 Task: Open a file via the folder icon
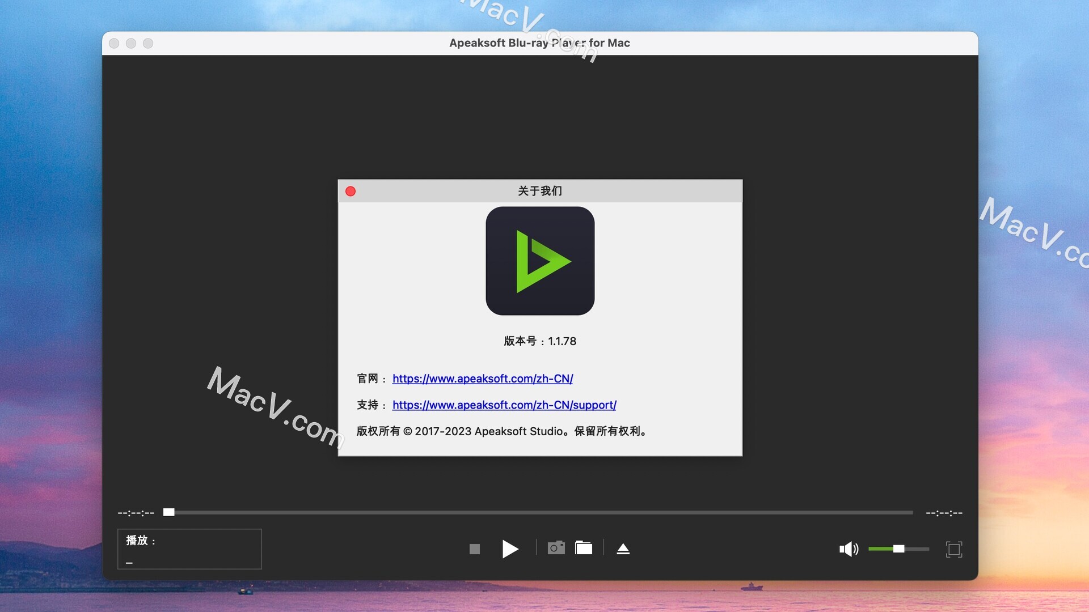click(x=584, y=548)
